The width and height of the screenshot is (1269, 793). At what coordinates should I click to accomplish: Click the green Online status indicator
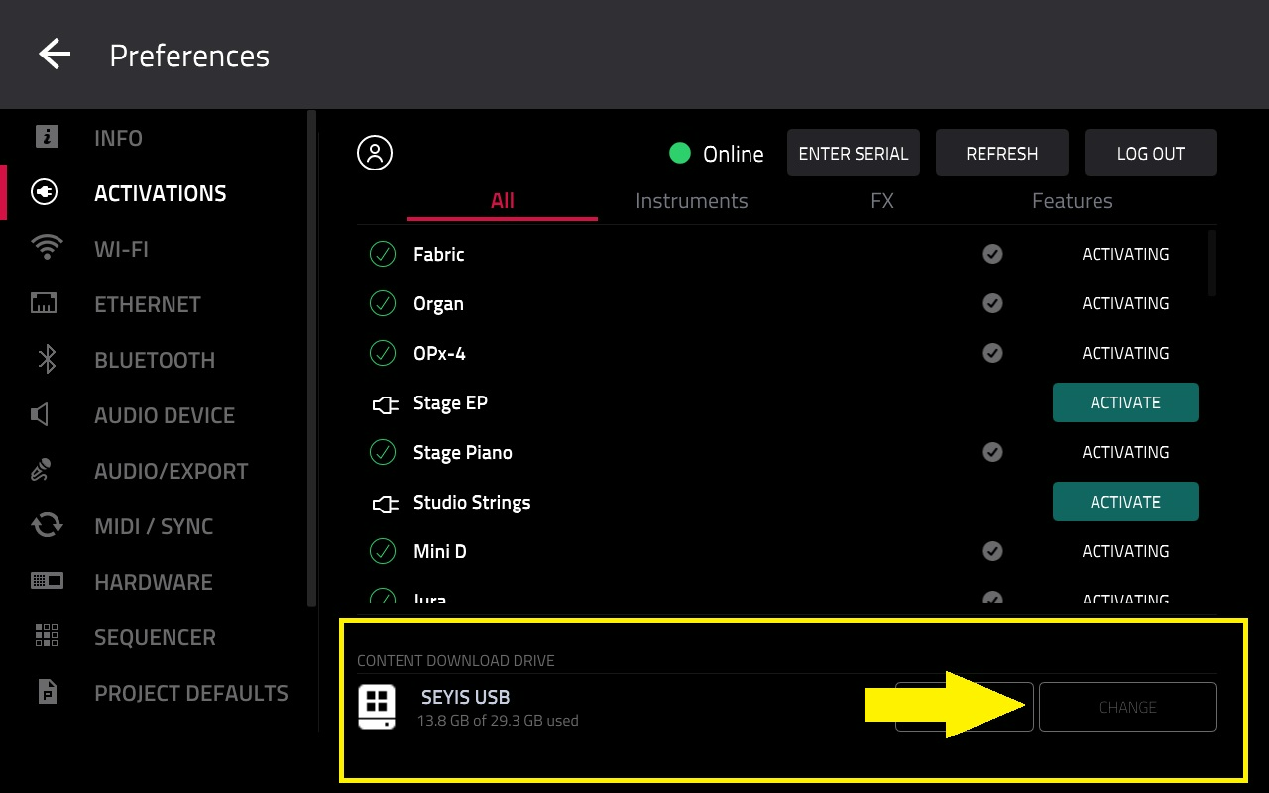coord(680,153)
